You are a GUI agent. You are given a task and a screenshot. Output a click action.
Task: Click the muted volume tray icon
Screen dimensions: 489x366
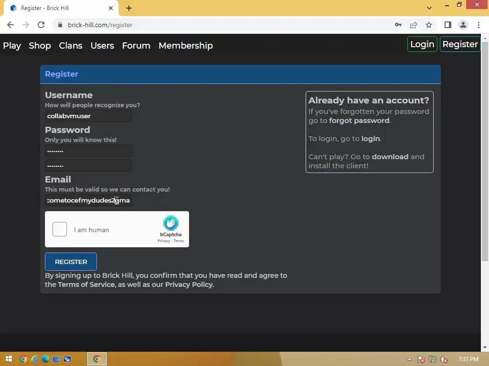point(444,359)
